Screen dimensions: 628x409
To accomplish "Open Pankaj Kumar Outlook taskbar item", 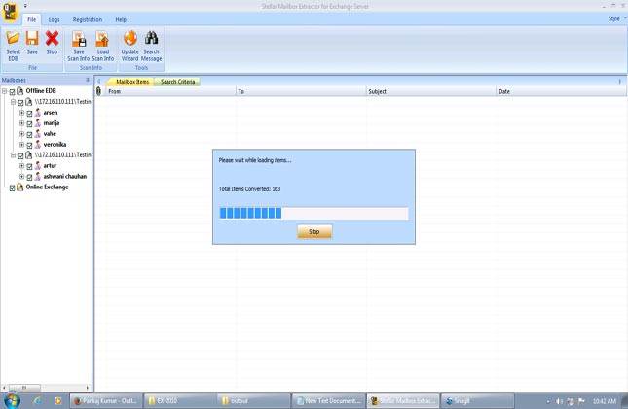I will (x=106, y=400).
